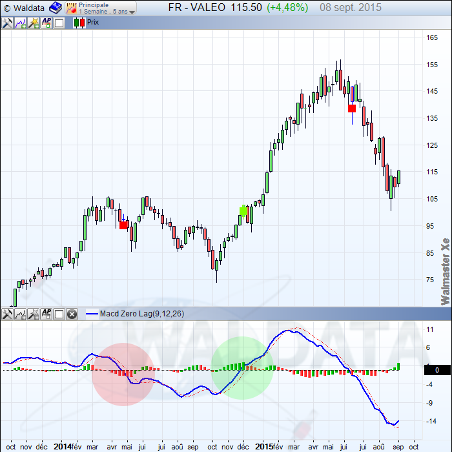
Task: Click the 2014 year label on time axis
Action: coord(63,447)
